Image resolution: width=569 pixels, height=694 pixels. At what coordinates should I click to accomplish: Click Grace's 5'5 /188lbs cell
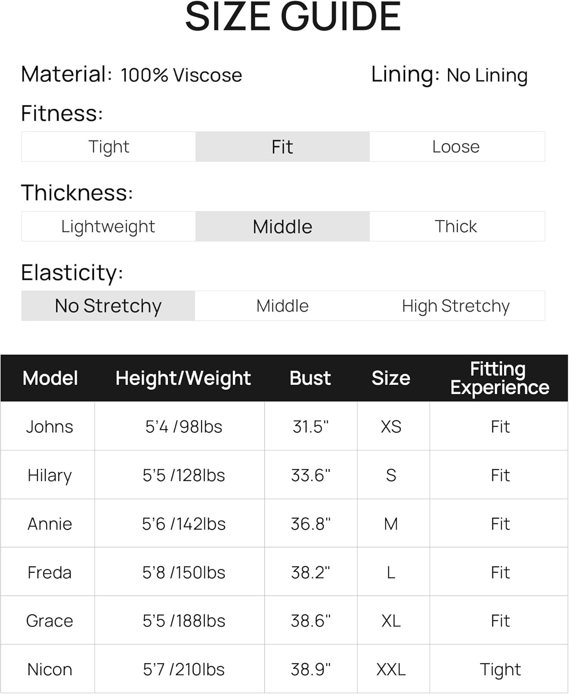[184, 621]
